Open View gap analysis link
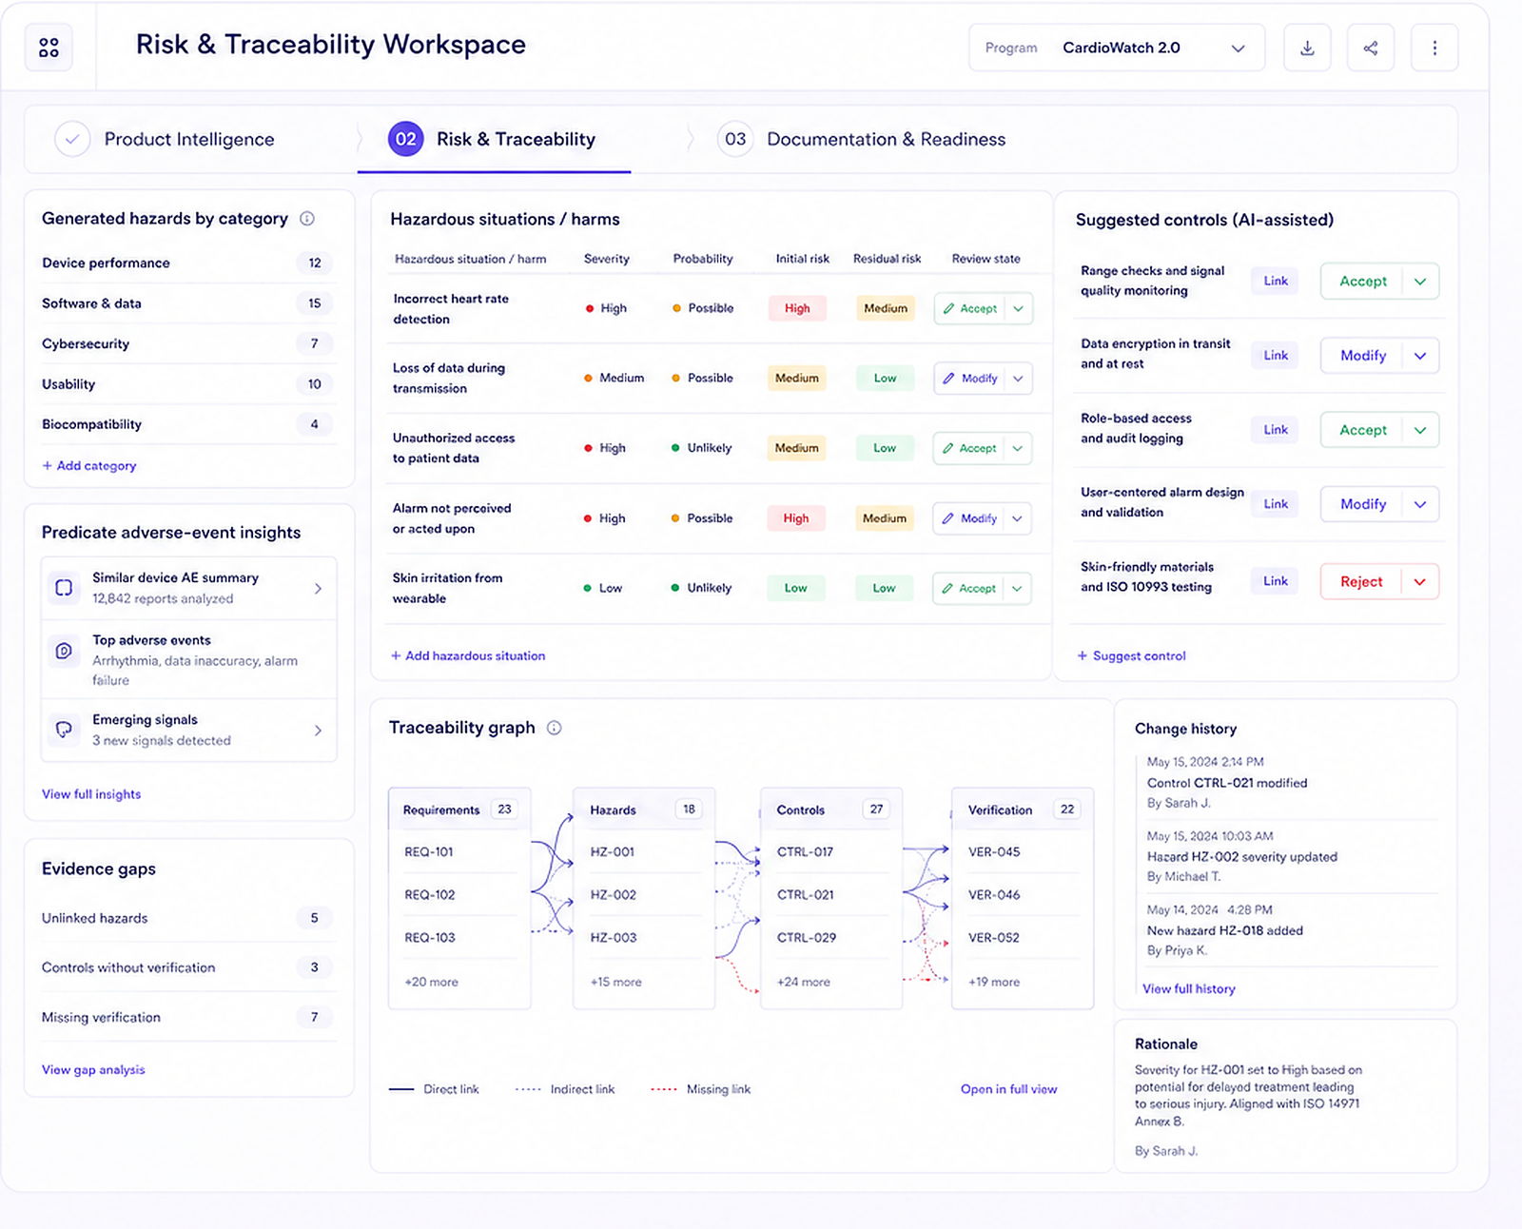 93,1070
